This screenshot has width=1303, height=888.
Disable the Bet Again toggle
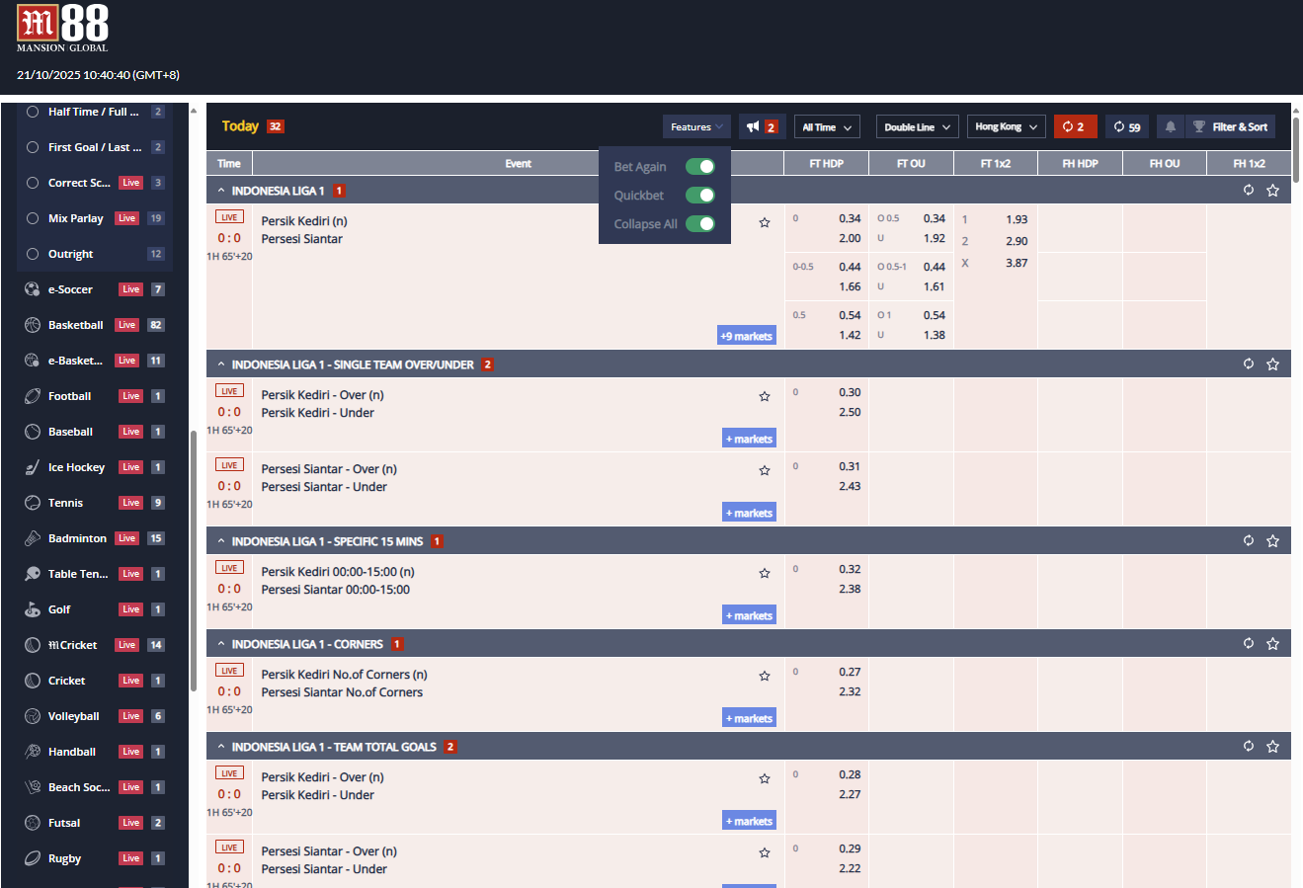[700, 166]
